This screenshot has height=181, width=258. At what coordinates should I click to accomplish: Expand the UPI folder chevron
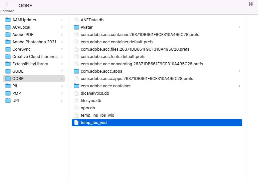point(62,101)
